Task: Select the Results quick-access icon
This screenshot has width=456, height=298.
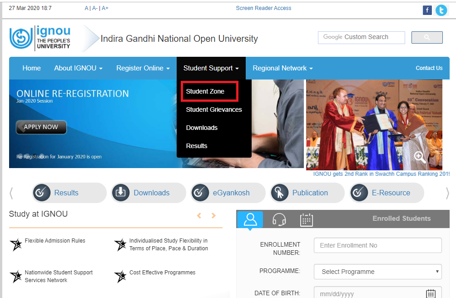Action: pyautogui.click(x=42, y=193)
